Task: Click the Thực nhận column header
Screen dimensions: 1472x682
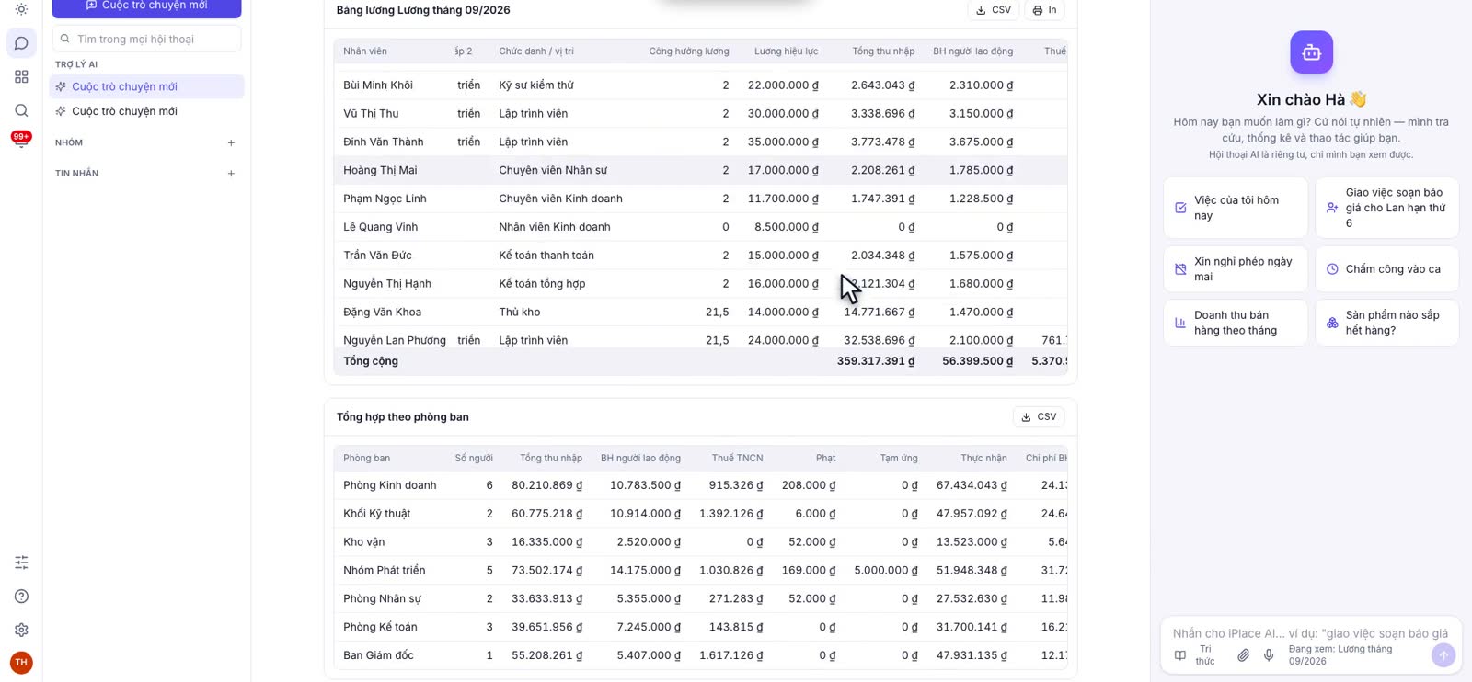Action: [x=983, y=459]
